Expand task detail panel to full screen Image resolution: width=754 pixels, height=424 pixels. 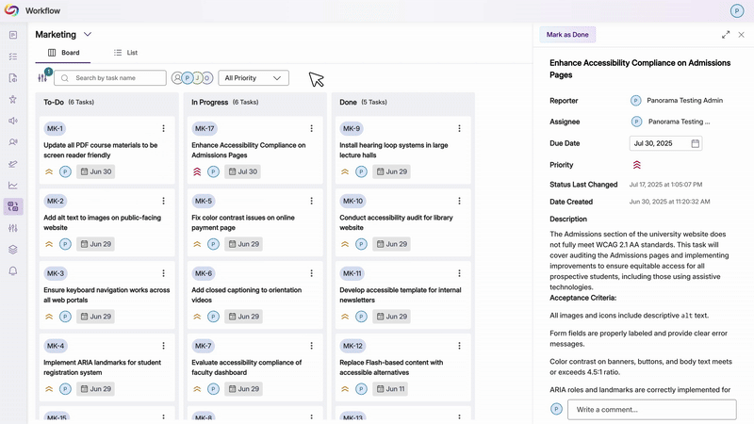726,35
